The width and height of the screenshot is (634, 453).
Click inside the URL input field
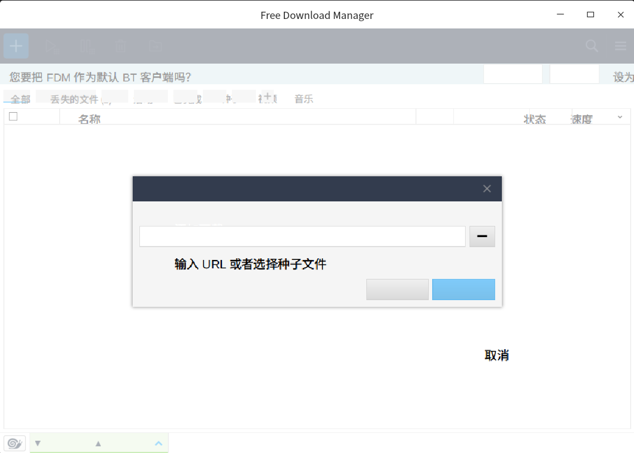[x=302, y=236]
